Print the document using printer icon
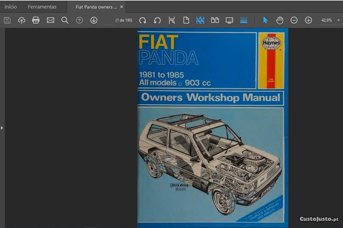Image resolution: width=343 pixels, height=228 pixels. pos(36,20)
